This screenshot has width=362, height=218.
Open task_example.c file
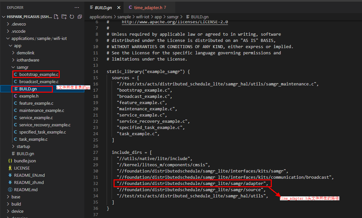(33, 139)
